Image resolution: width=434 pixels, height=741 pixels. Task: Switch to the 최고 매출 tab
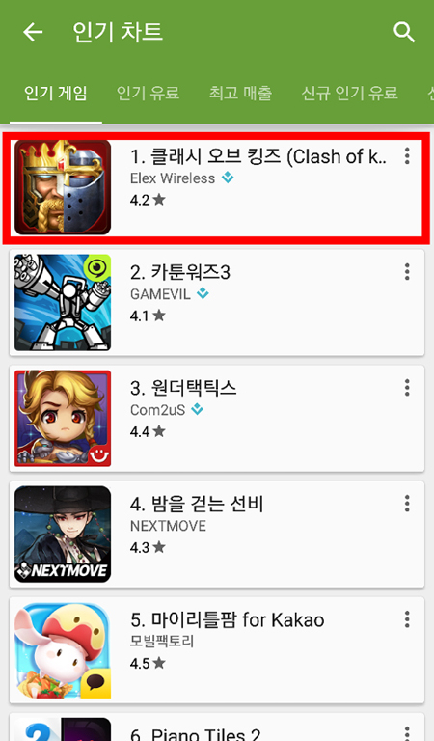pyautogui.click(x=240, y=93)
